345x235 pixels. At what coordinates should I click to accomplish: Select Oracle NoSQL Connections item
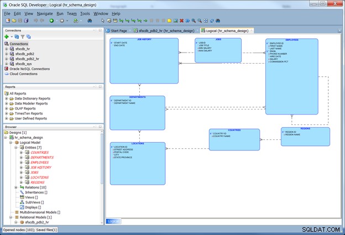click(x=29, y=69)
